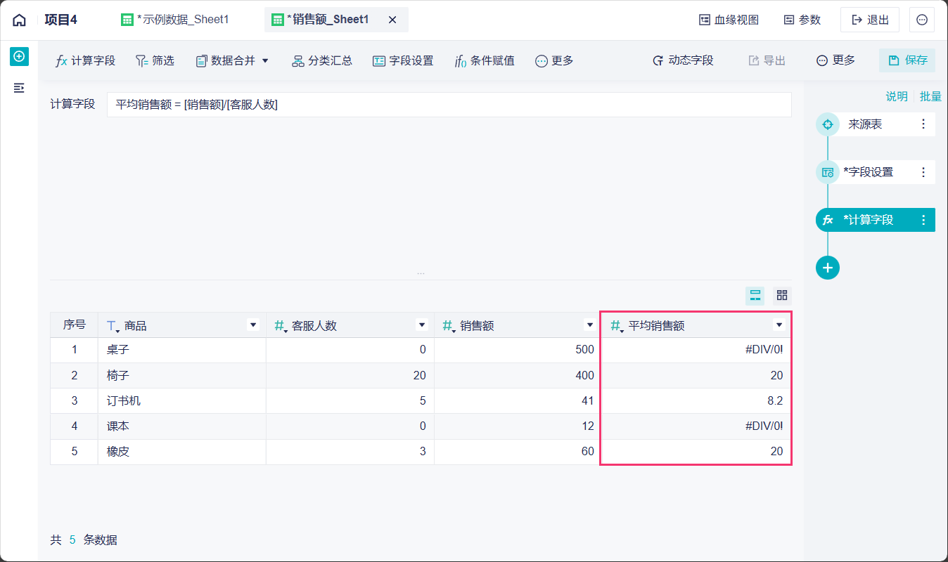The height and width of the screenshot is (562, 948).
Task: Open 更多 next to 条件赋值
Action: 554,60
